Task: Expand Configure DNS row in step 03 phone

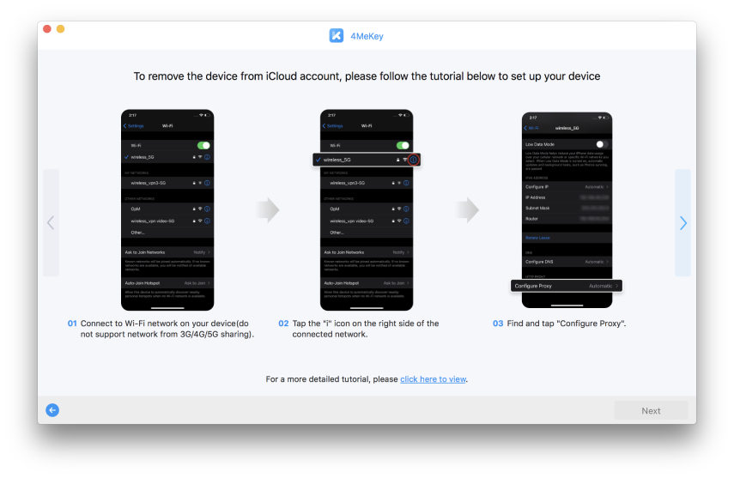Action: [567, 261]
